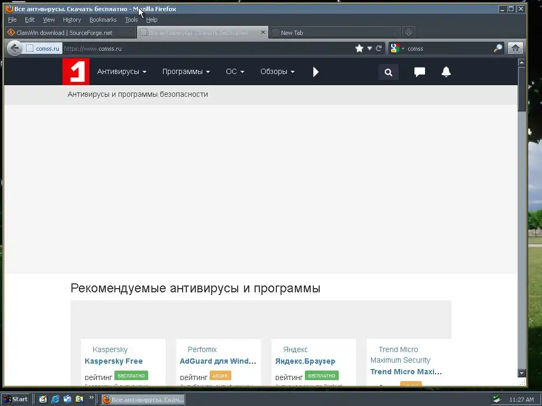Open search engine selector Google icon
542x406 pixels.
[x=395, y=48]
